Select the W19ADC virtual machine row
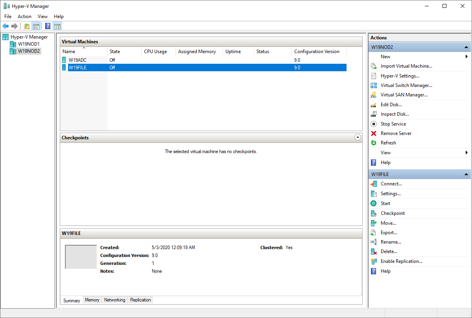The width and height of the screenshot is (472, 318). click(77, 60)
